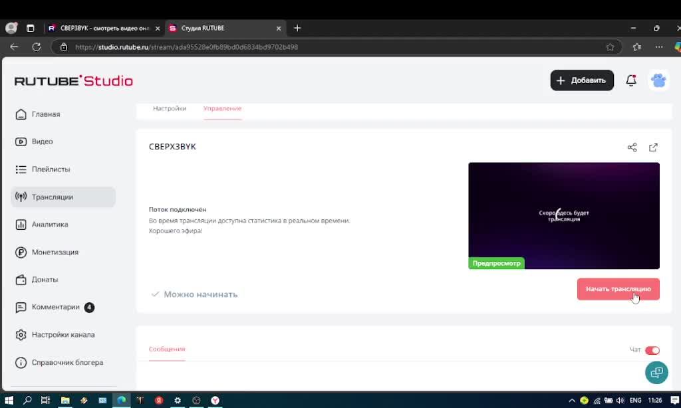This screenshot has height=408, width=681.
Task: Click the RUTUBE Studio logo
Action: pos(74,80)
